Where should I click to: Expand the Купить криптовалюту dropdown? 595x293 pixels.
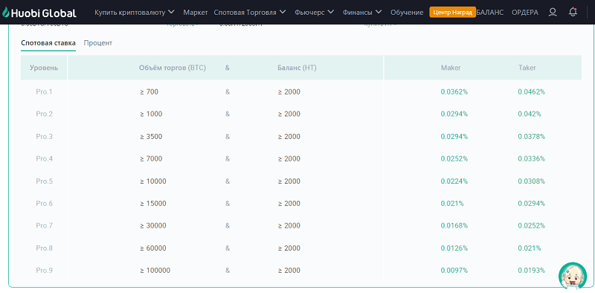[x=135, y=13]
